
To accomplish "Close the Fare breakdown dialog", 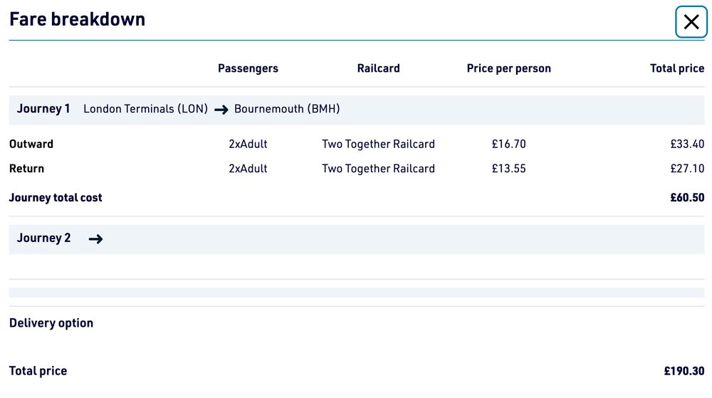I will tap(691, 22).
